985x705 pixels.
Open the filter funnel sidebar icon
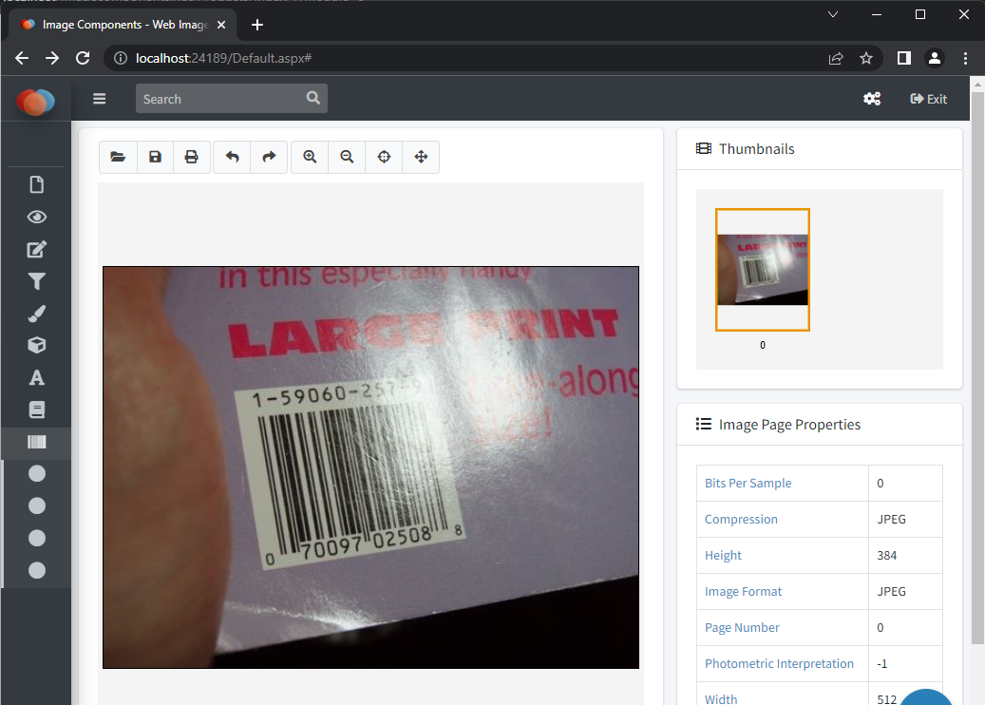pyautogui.click(x=37, y=281)
